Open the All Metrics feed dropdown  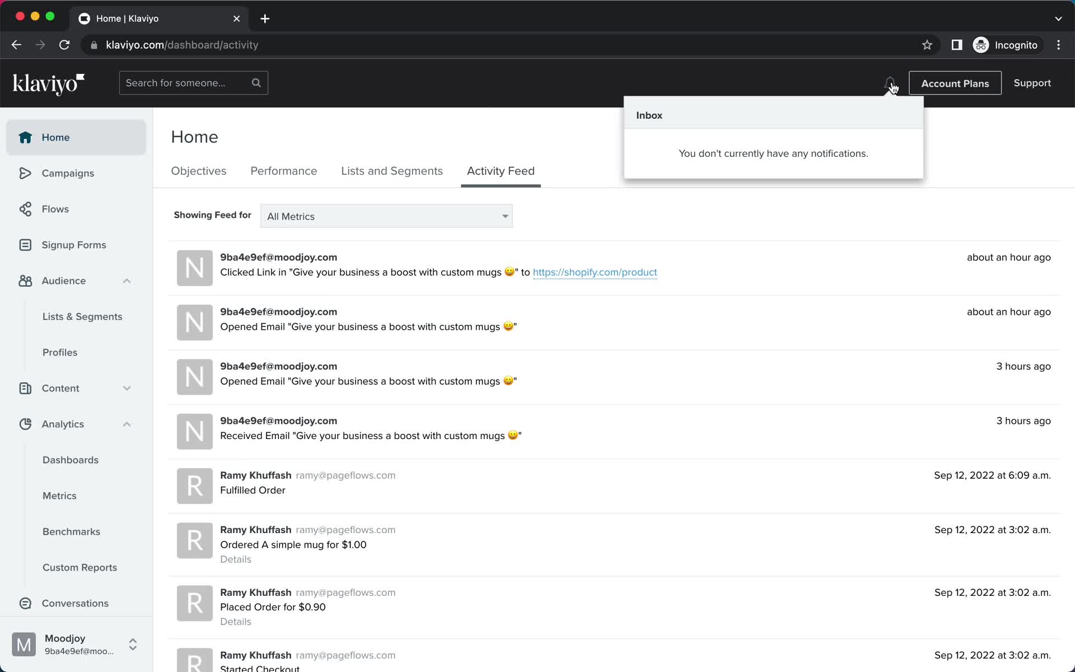point(386,216)
